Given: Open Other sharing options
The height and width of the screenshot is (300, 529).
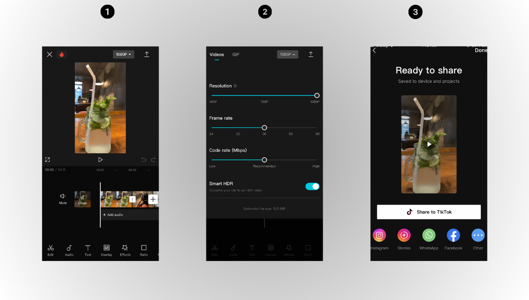Looking at the screenshot, I should (x=478, y=235).
